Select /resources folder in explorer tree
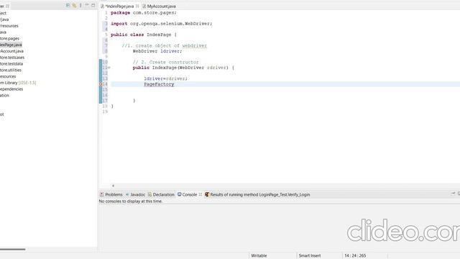This screenshot has width=460, height=259. pos(9,26)
